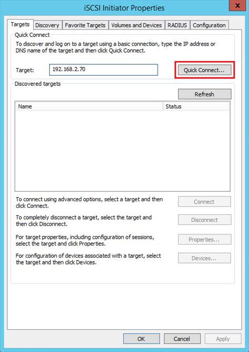Click into the Target IP address field

[103, 70]
